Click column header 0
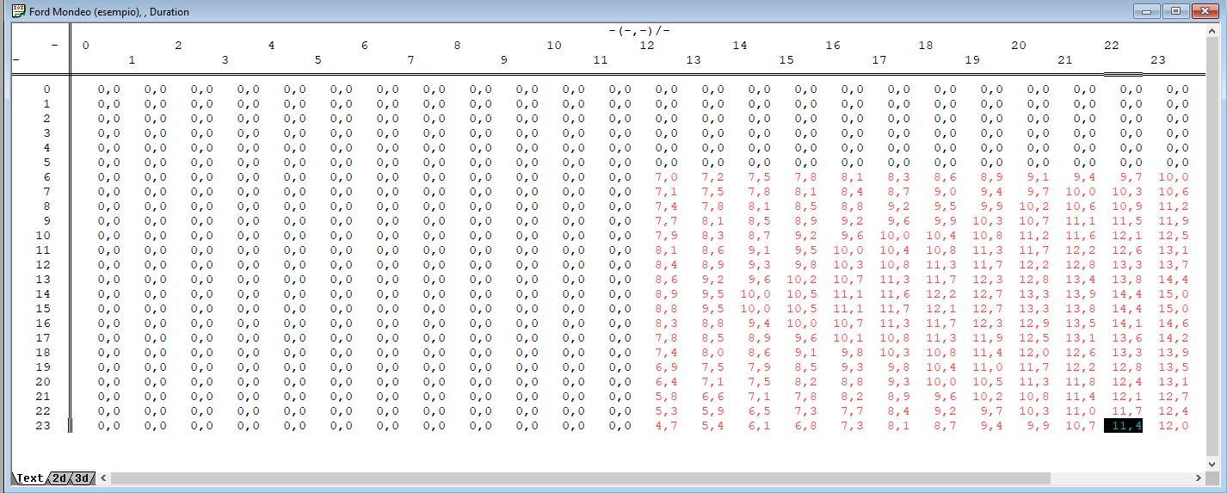This screenshot has height=493, width=1227. (x=85, y=46)
